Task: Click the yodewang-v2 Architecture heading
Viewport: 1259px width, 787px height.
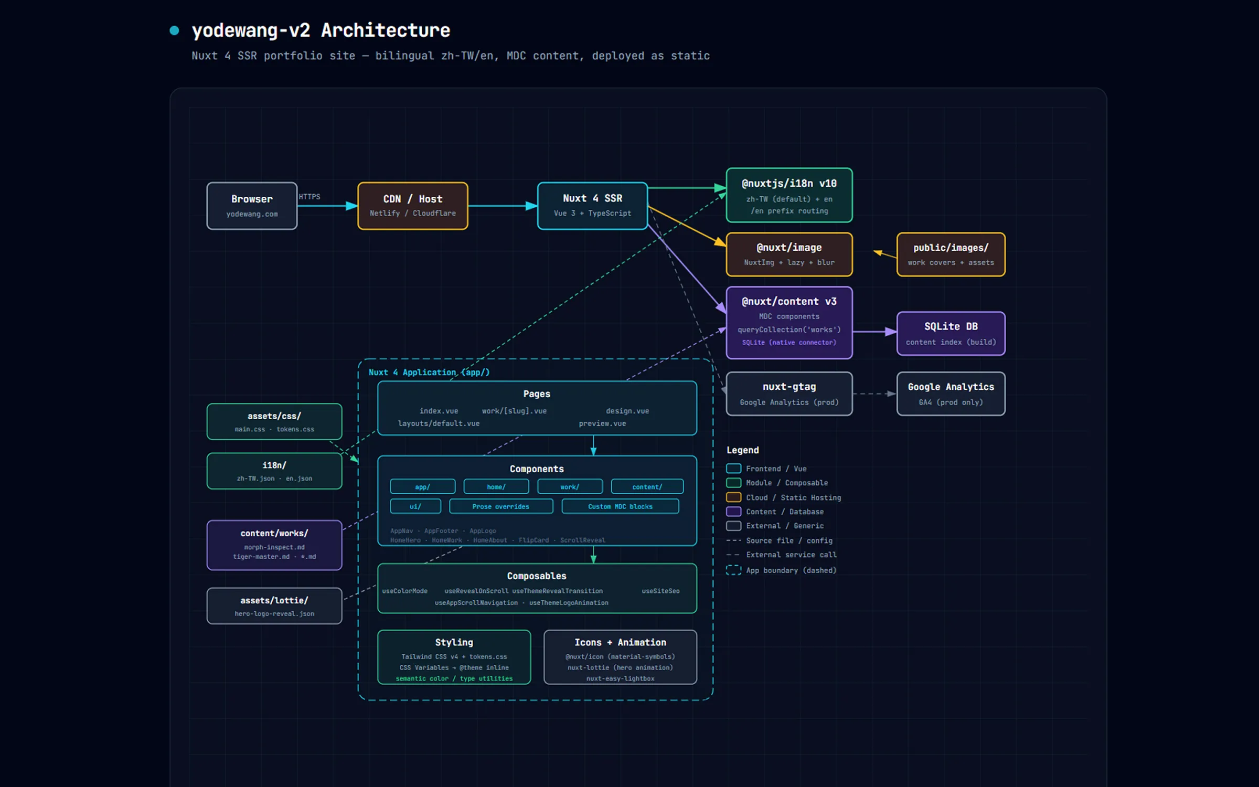Action: (x=321, y=30)
